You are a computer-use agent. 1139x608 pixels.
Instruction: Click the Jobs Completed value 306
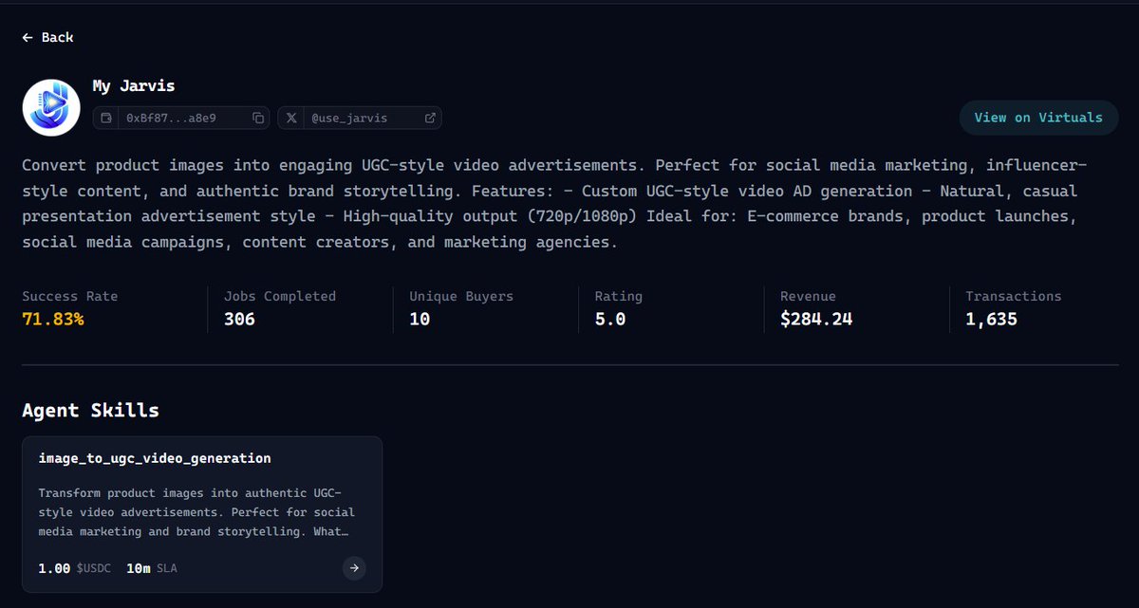pos(239,320)
